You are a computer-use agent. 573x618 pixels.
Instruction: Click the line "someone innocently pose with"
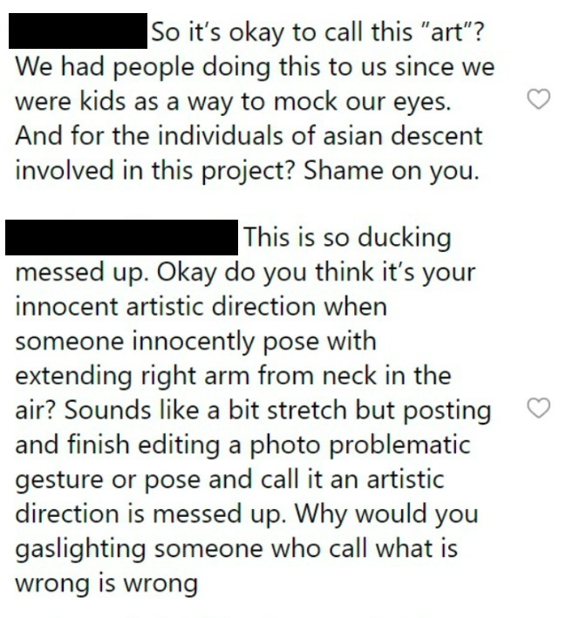(x=195, y=341)
